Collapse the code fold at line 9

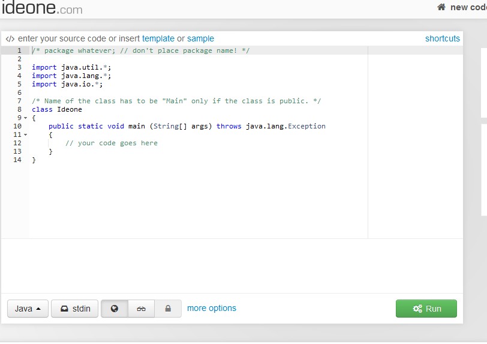25,118
